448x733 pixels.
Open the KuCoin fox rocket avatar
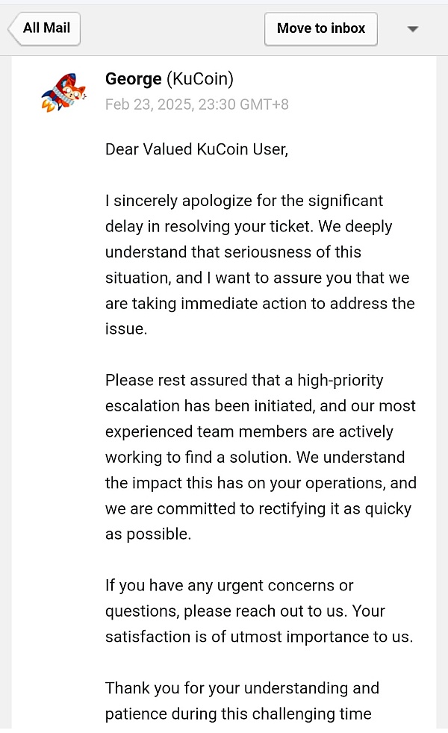(x=64, y=92)
